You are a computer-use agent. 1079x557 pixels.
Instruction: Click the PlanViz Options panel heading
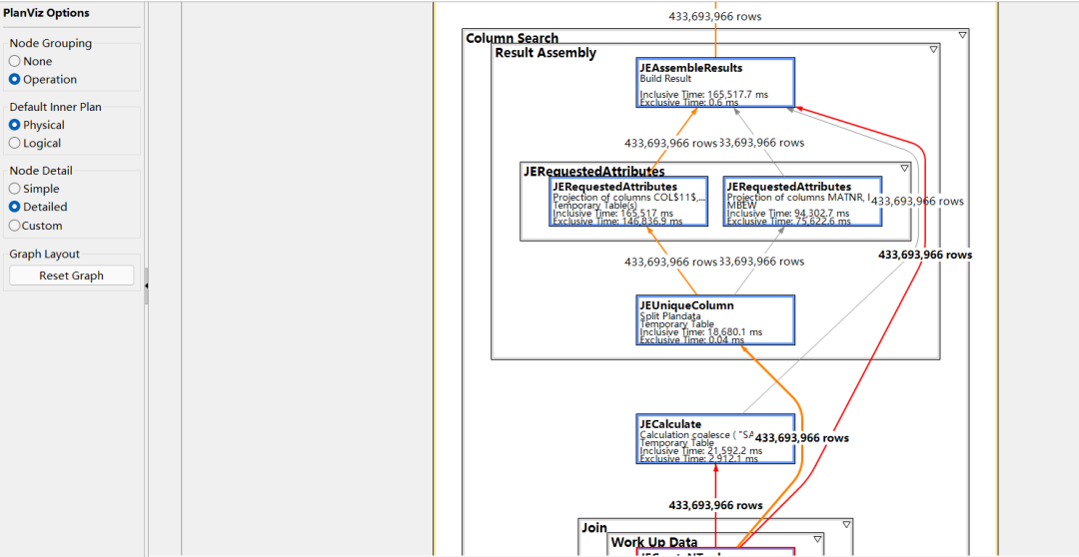coord(46,13)
